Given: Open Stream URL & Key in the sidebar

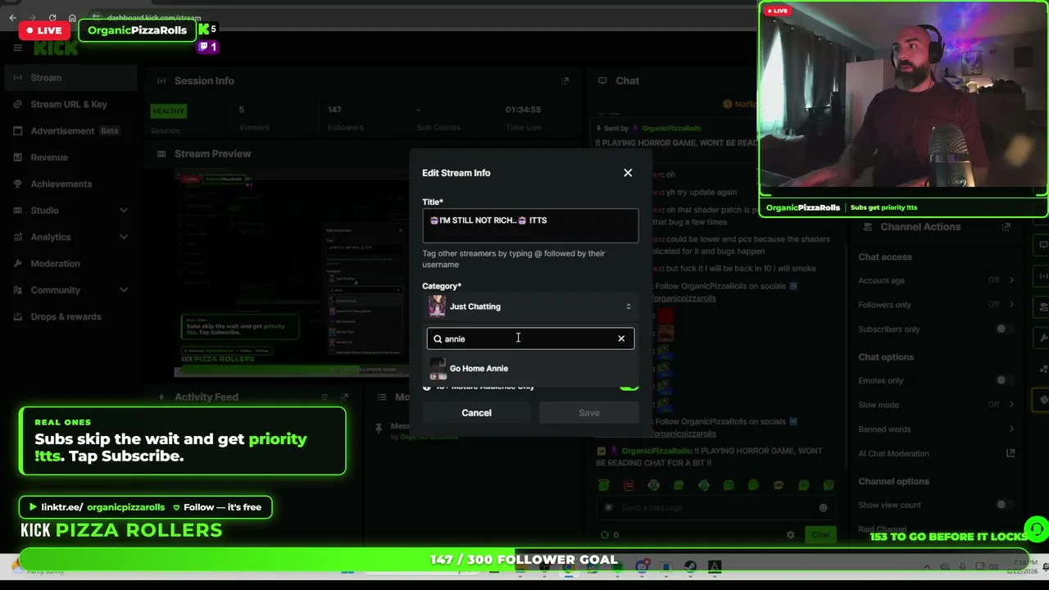Looking at the screenshot, I should (x=69, y=104).
